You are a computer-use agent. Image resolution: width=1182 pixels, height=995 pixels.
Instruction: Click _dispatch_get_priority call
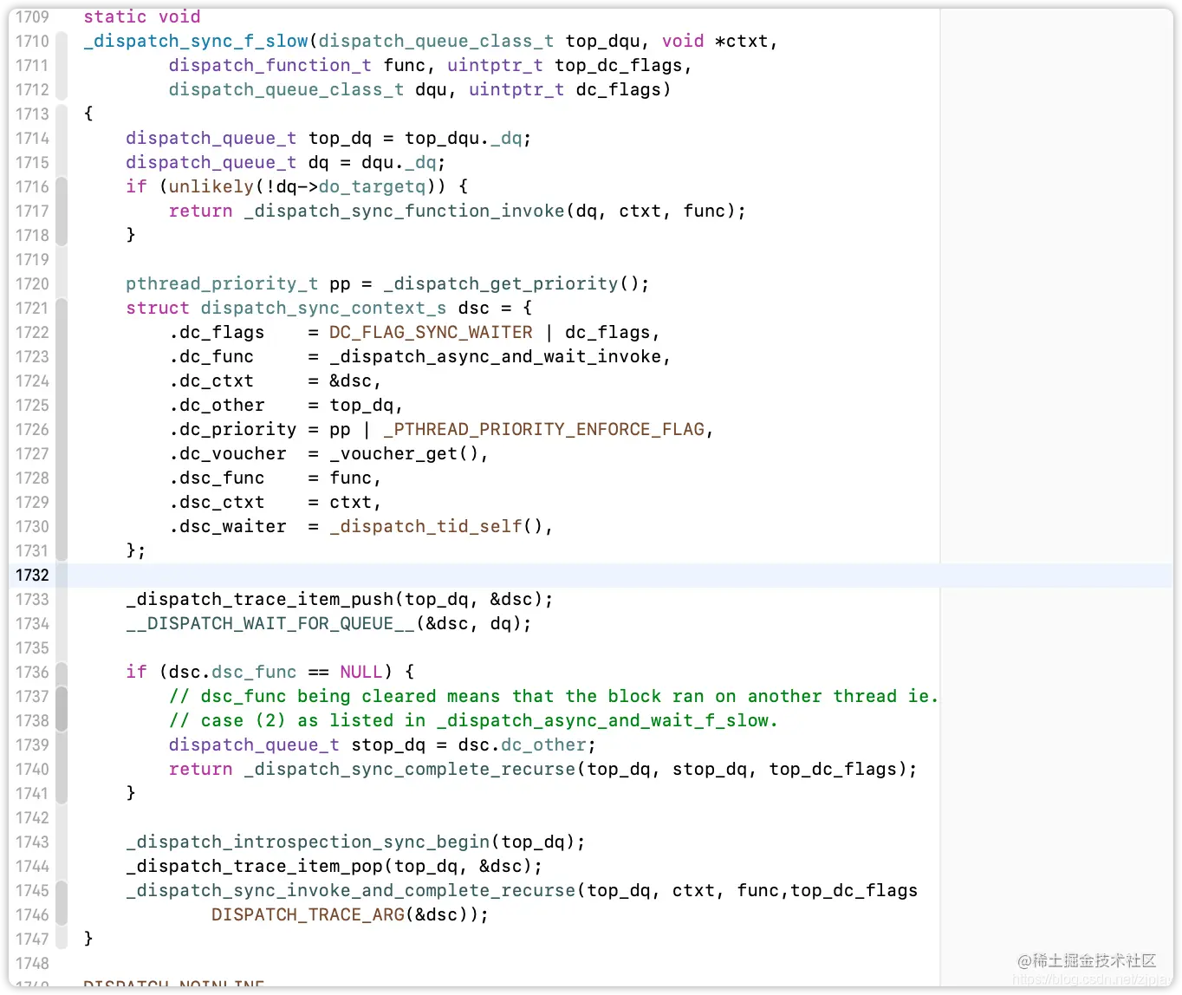500,283
